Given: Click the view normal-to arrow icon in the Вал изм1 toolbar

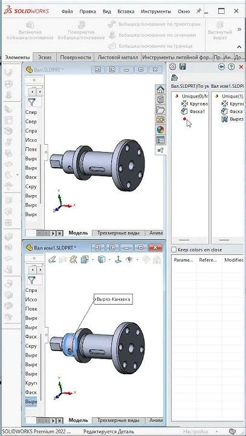Looking at the screenshot, I should coord(118,260).
